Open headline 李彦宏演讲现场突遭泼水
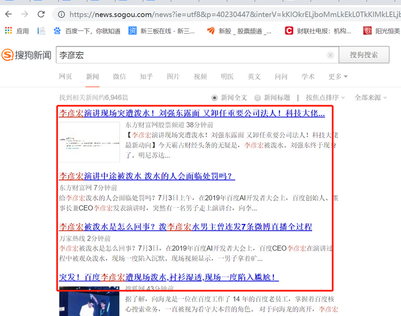Viewport: 401px width, 316px height. [x=192, y=113]
